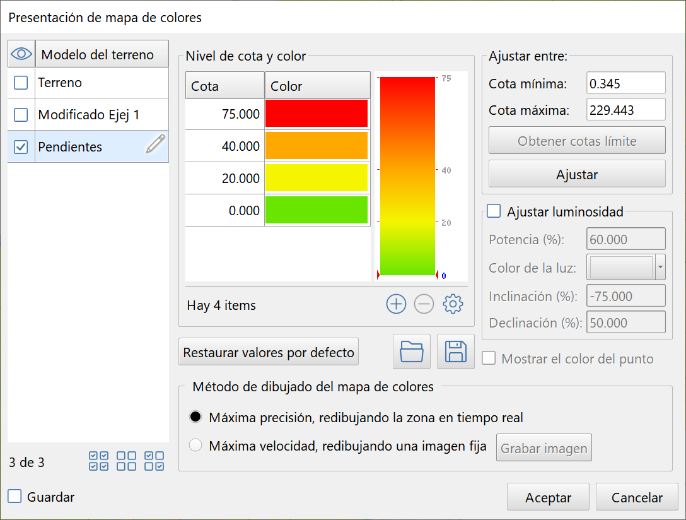
Task: Invert model selection using the mixed-check icon
Action: point(154,461)
